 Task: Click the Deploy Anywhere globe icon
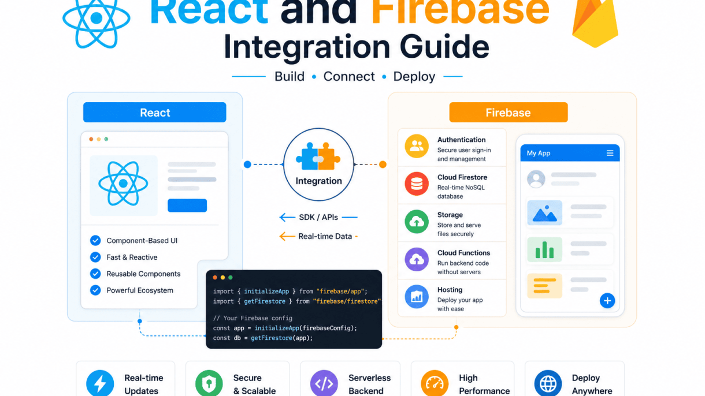pyautogui.click(x=548, y=384)
